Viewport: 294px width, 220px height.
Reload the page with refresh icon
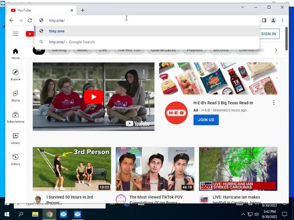[30, 20]
